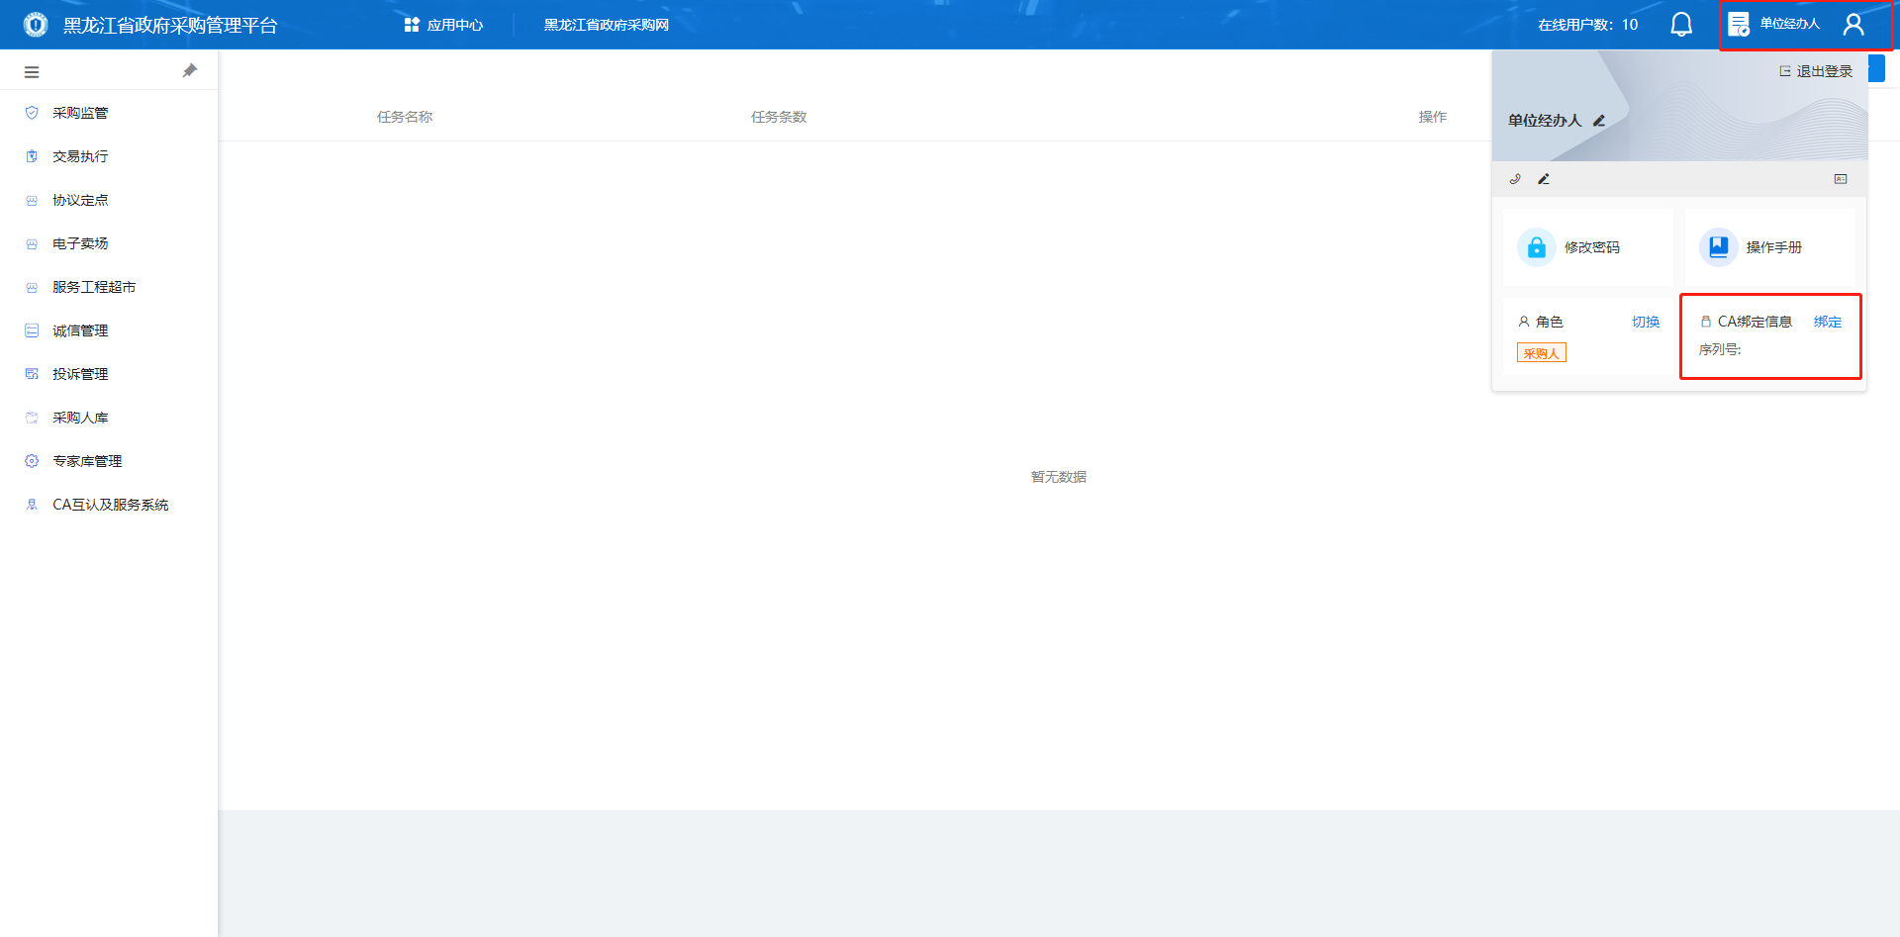Click the notification bell icon
Viewport: 1900px width, 937px height.
click(1681, 25)
